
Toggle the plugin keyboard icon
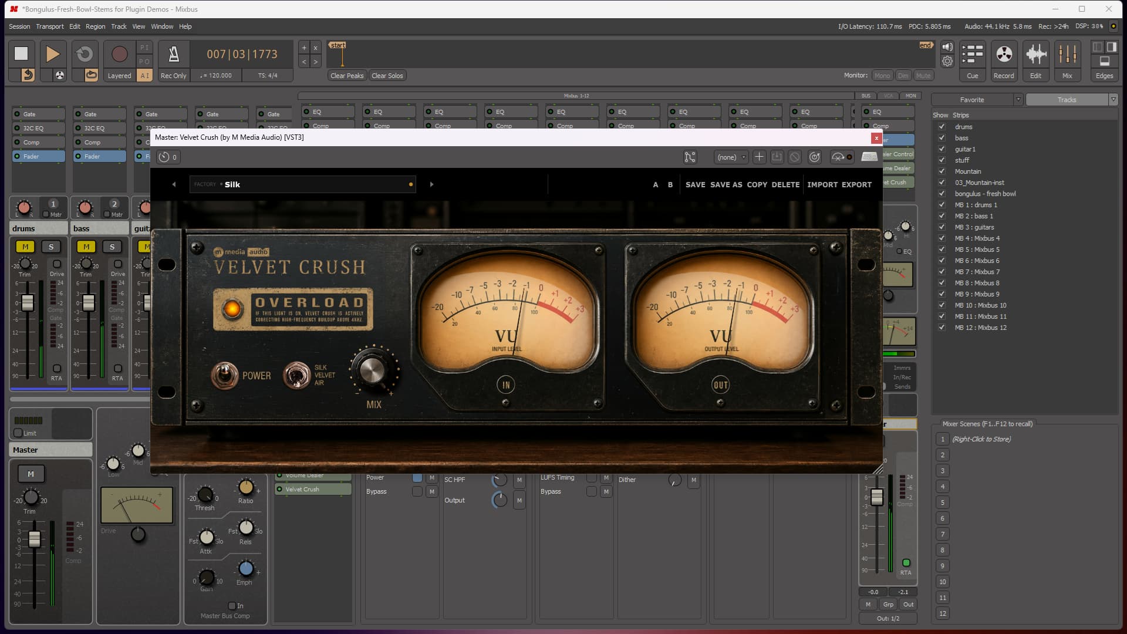(x=869, y=157)
